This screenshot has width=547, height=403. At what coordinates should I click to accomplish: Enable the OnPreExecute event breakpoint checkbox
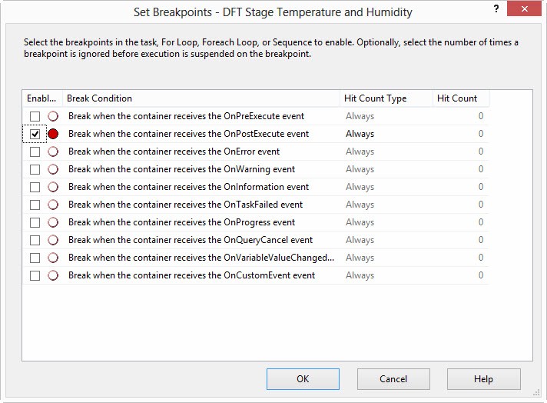click(35, 116)
